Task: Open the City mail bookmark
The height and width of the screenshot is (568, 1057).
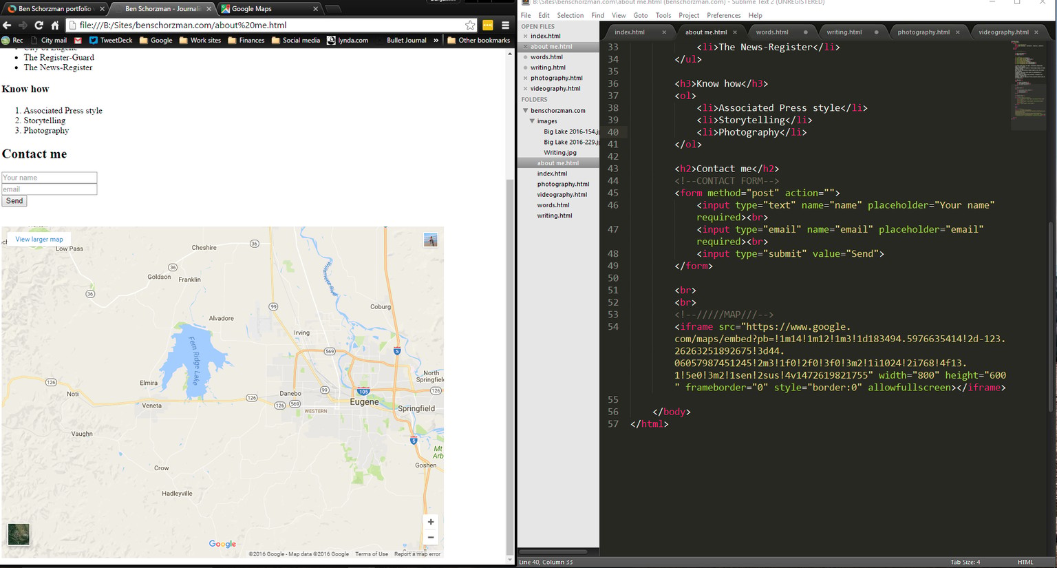Action: [x=49, y=40]
